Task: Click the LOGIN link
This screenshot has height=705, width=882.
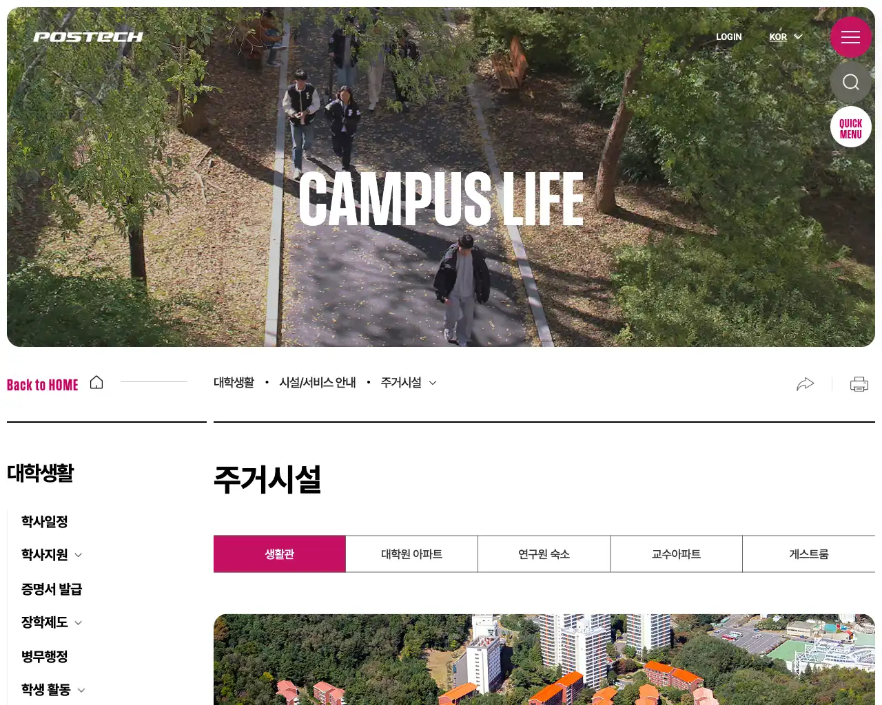Action: click(x=728, y=37)
